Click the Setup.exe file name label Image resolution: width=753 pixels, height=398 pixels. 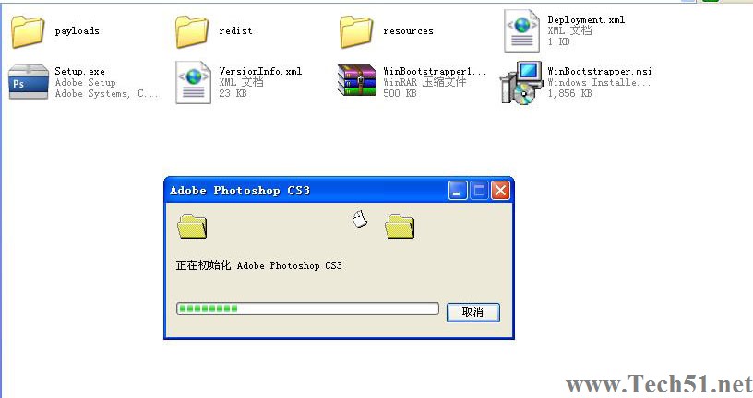79,72
